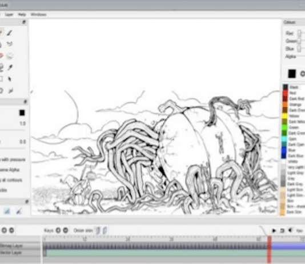Toggle the 'with pressure' option
The width and height of the screenshot is (305, 264).
pyautogui.click(x=13, y=160)
